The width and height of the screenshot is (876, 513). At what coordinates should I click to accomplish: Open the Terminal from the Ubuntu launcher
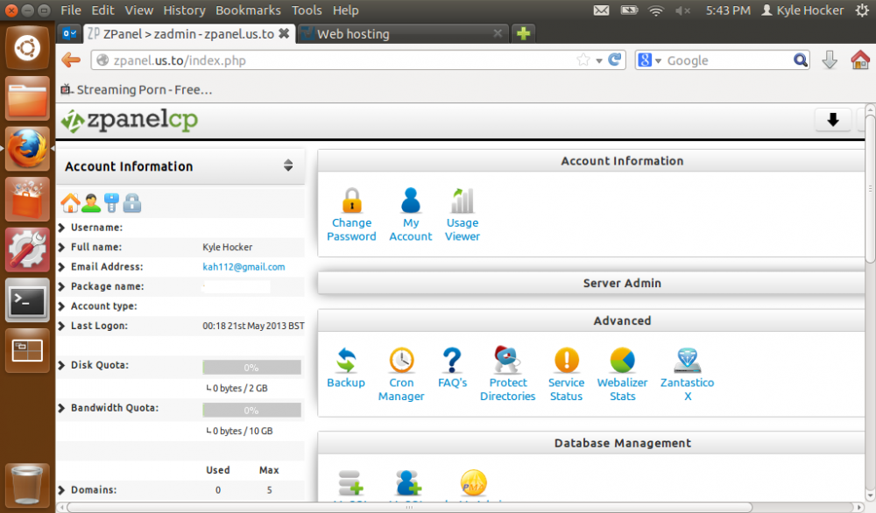coord(27,301)
